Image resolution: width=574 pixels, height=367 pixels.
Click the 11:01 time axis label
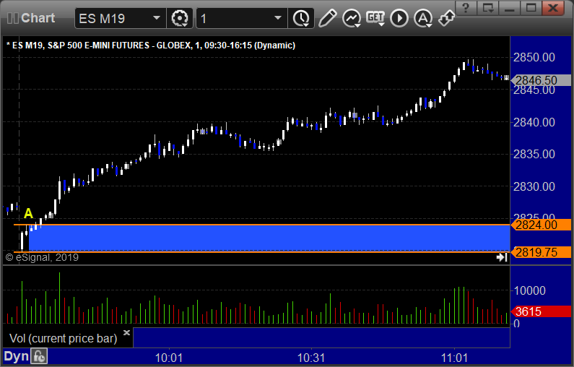coord(454,358)
